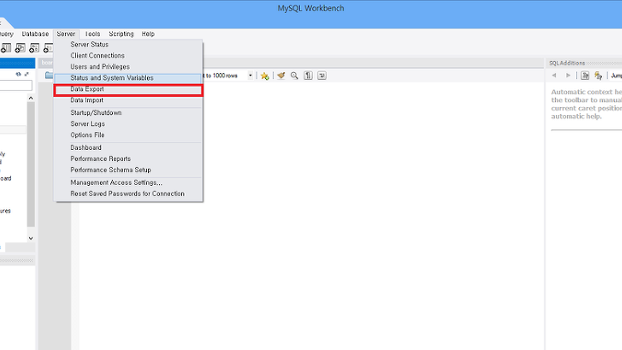Choose Data Import menu entry
This screenshot has width=622, height=350.
[87, 101]
